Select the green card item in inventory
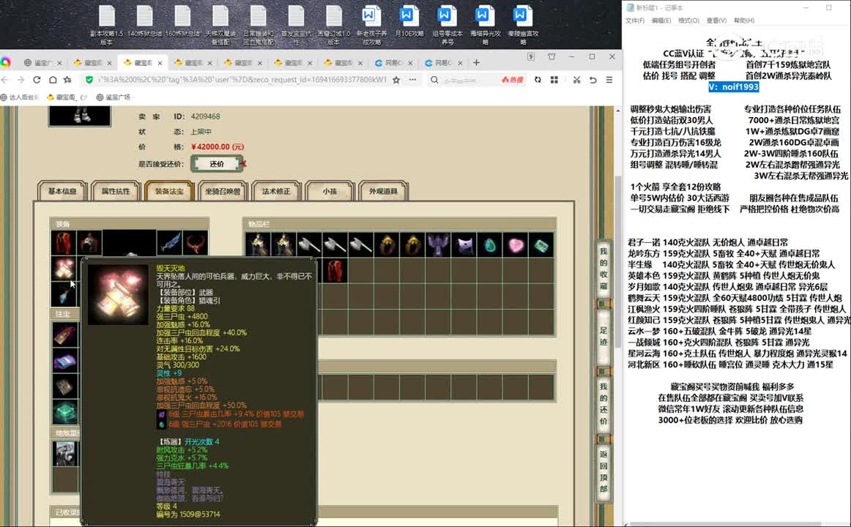 [541, 244]
